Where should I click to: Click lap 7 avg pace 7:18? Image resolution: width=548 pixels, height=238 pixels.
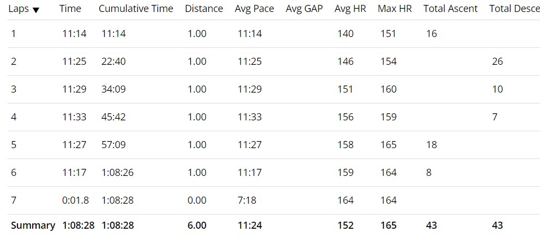pos(246,200)
